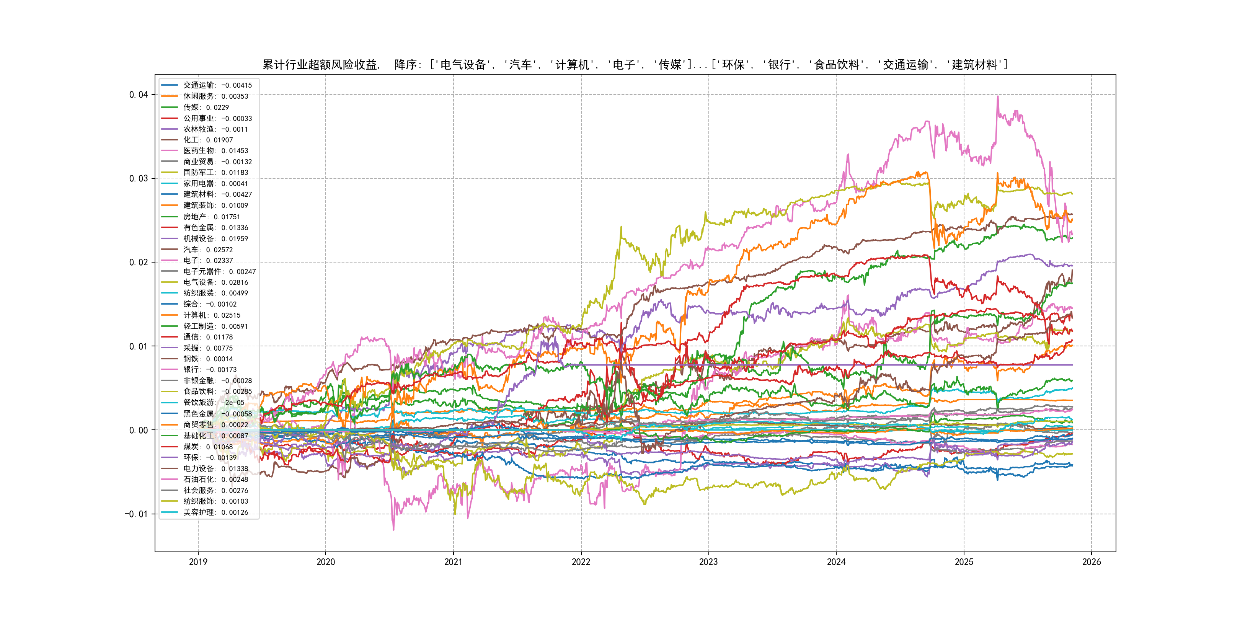
Task: Click the 0.00 y-axis tick label
Action: [x=138, y=430]
